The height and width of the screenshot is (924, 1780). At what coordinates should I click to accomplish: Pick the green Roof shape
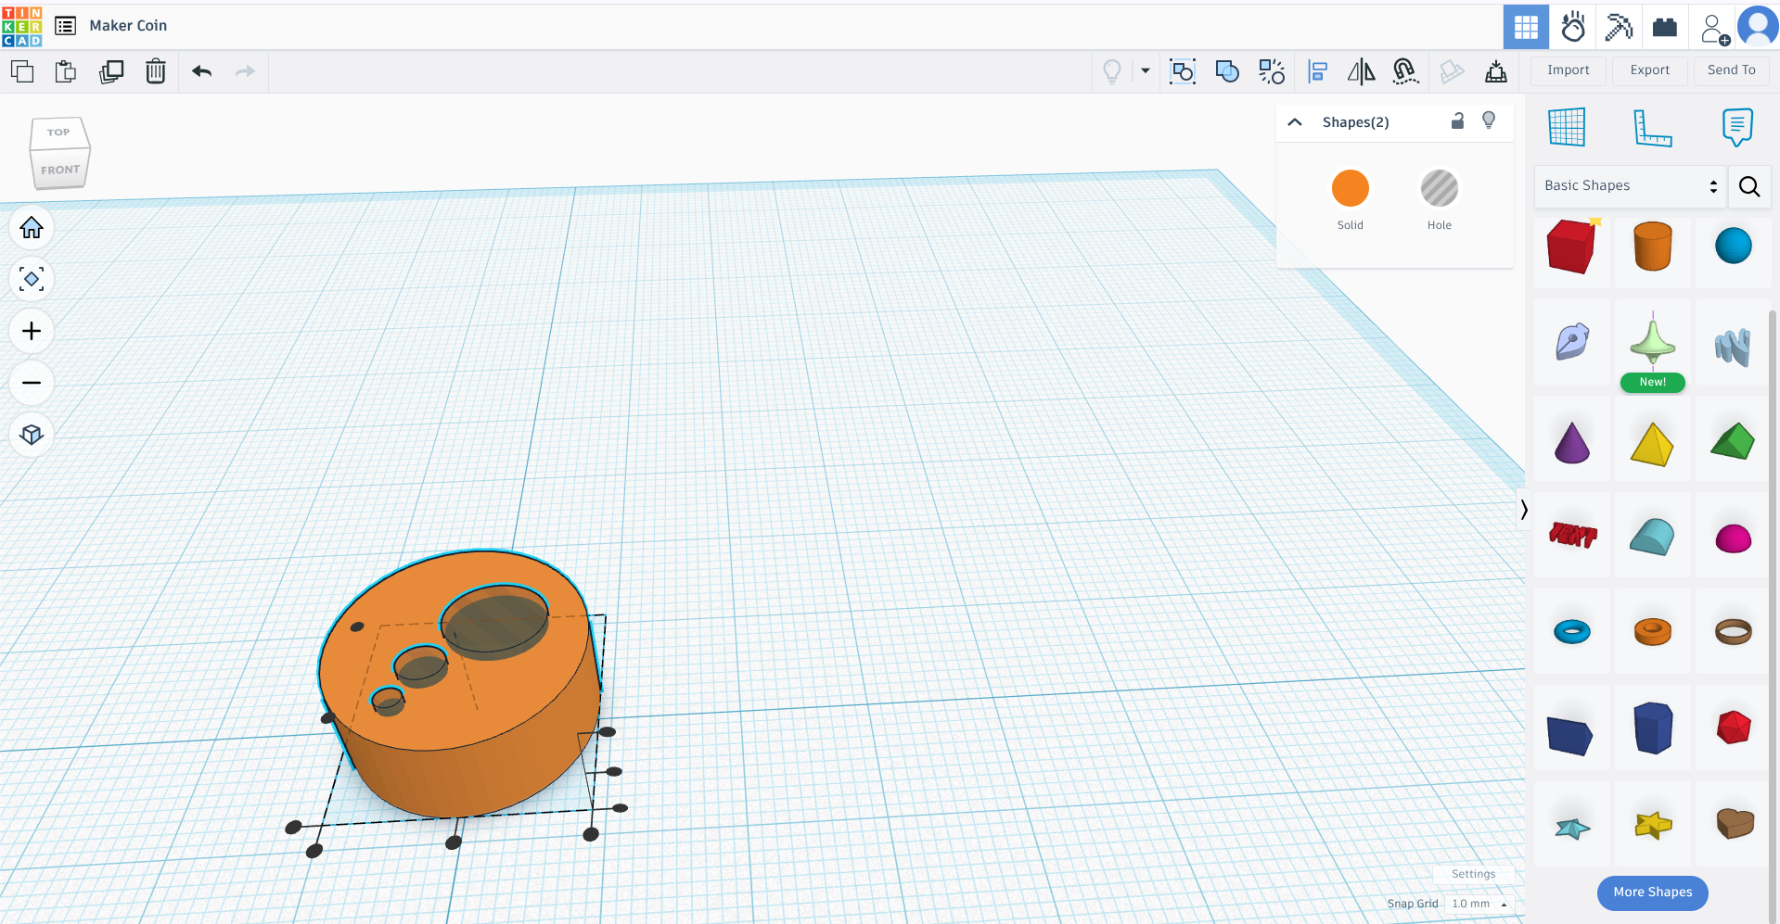pos(1734,441)
